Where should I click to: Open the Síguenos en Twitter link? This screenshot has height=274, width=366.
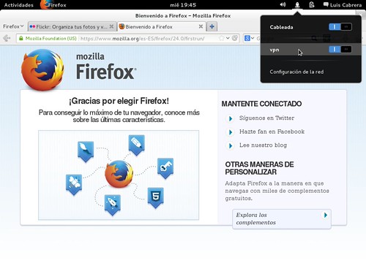tap(266, 118)
